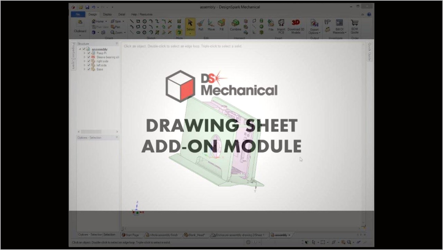443x250 pixels.
Task: Toggle checkbox for left side component
Action: pyautogui.click(x=89, y=65)
